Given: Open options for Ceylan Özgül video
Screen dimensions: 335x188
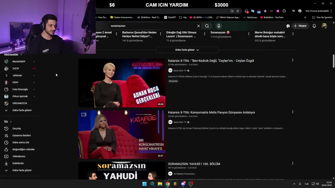Looking at the screenshot, I should click(x=293, y=60).
